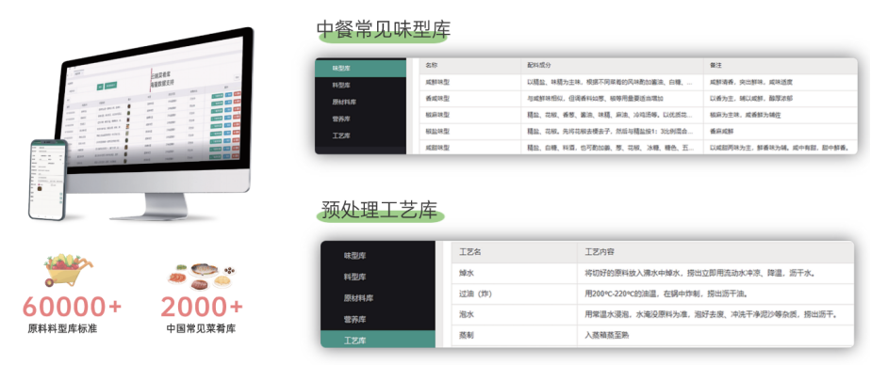Click the dishes icon above 2000+
This screenshot has width=871, height=365.
[202, 277]
